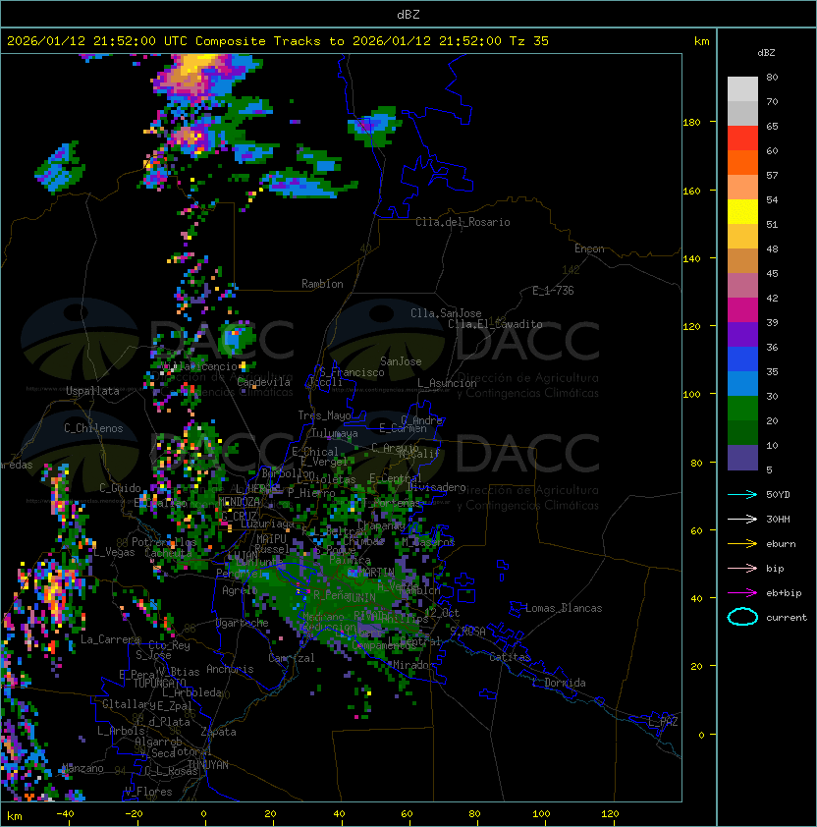Click the -40 km tick on the horizontal axis
This screenshot has width=817, height=827.
[65, 814]
